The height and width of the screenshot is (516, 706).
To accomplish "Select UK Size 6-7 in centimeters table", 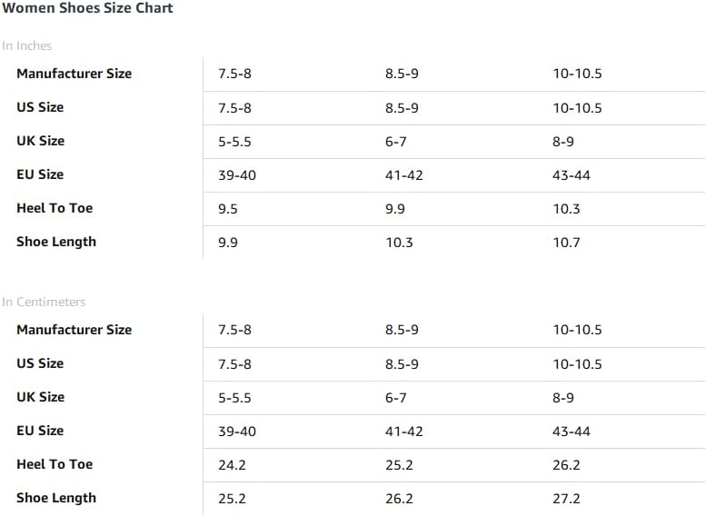I will 396,398.
